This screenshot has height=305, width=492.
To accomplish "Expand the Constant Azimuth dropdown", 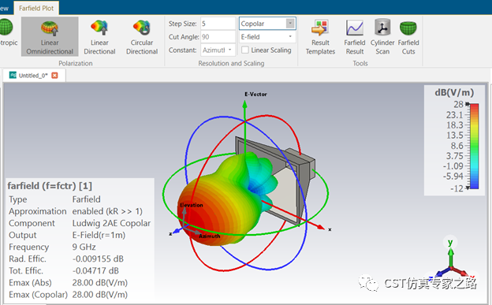I will [x=218, y=50].
